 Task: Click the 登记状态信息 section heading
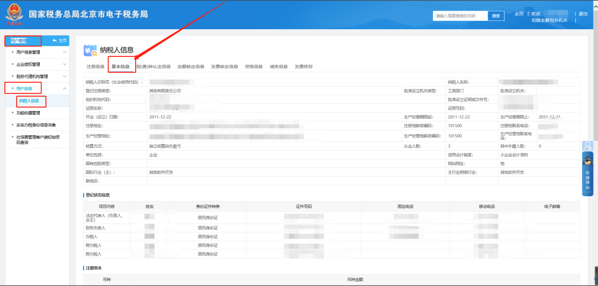pyautogui.click(x=97, y=195)
